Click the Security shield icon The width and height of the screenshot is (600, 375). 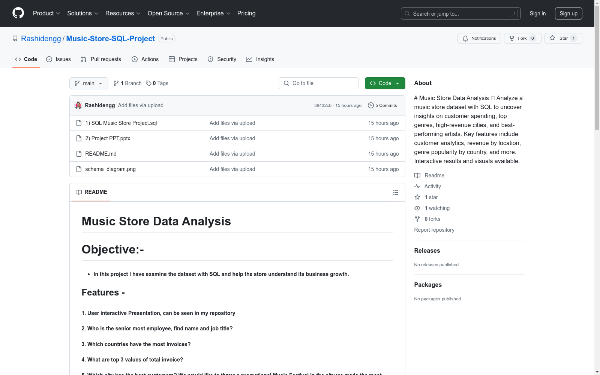coord(210,59)
